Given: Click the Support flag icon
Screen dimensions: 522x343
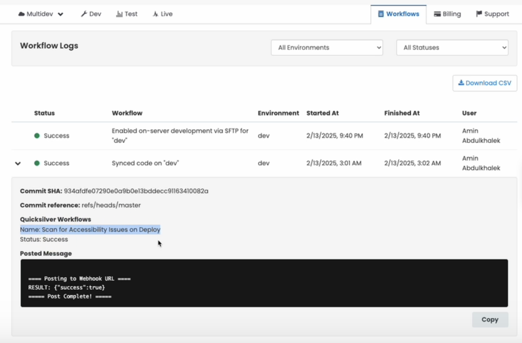Looking at the screenshot, I should [479, 14].
